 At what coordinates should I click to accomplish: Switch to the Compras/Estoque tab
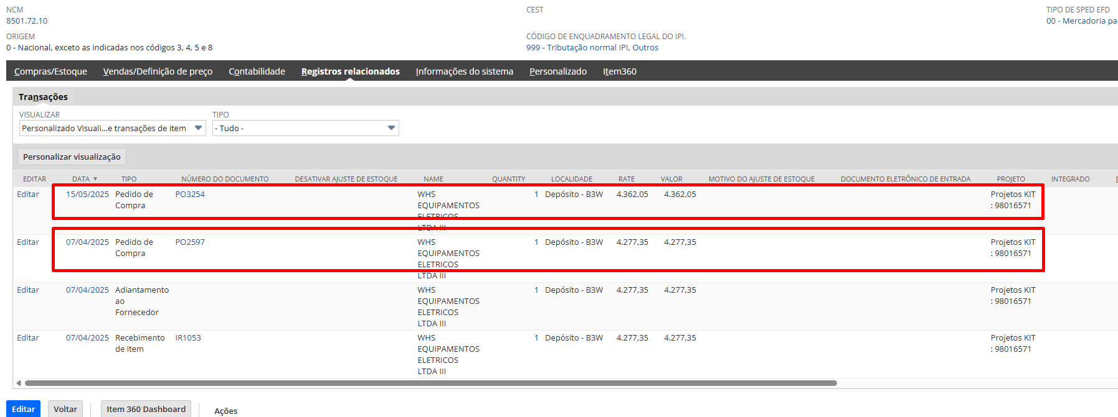click(x=50, y=71)
